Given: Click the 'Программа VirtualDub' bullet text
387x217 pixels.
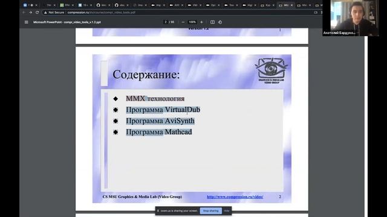Looking at the screenshot, I should pos(163,110).
